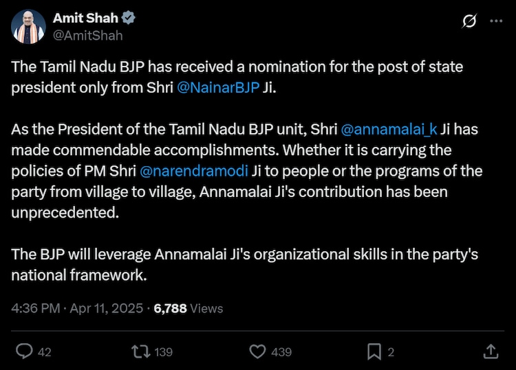Click the 439 likes count
The image size is (516, 370).
pos(281,352)
